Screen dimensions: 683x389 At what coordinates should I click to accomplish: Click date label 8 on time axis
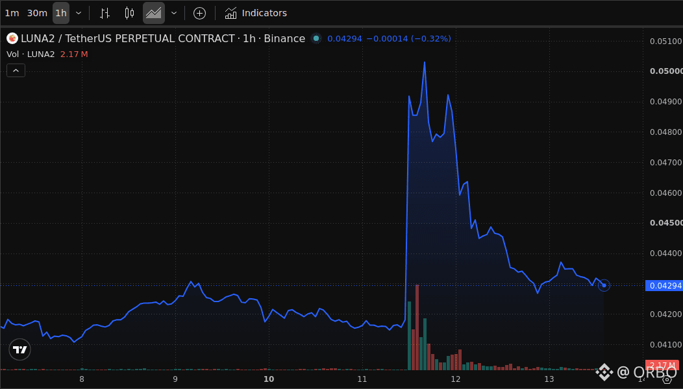(x=82, y=379)
